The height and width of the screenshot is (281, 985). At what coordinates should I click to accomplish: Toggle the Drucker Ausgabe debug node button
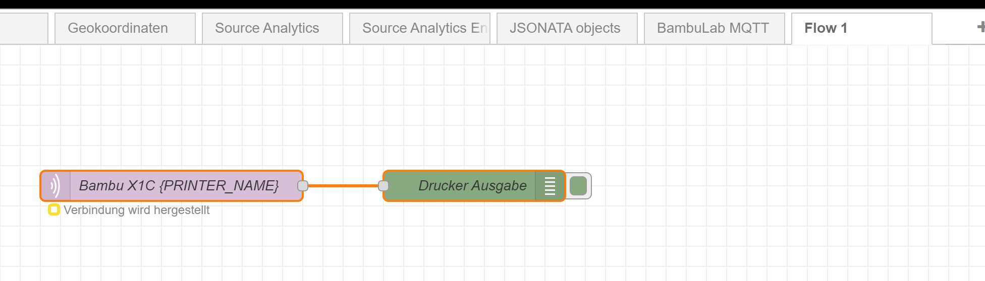pos(578,186)
